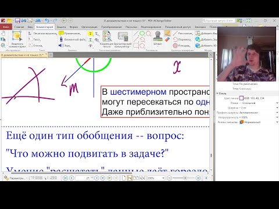The image size is (279, 209).
Task: Open the File menu tab
Action: point(6,27)
